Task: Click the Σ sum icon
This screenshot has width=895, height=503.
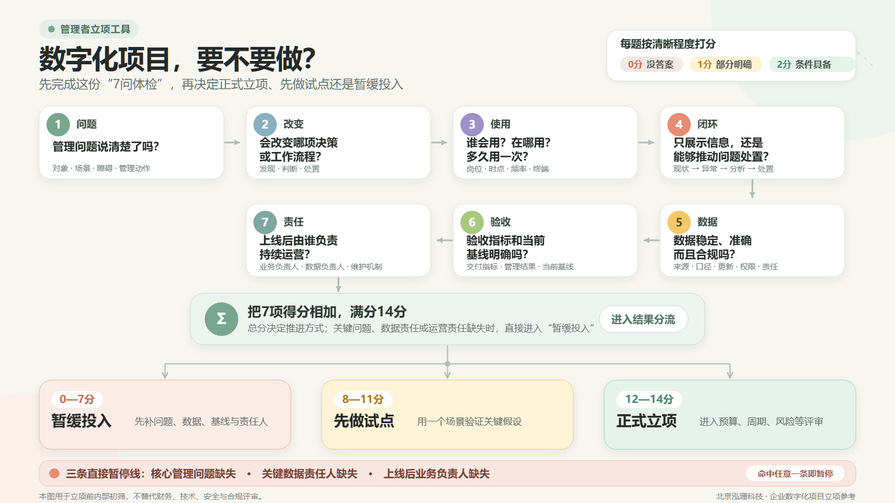Action: click(x=222, y=319)
